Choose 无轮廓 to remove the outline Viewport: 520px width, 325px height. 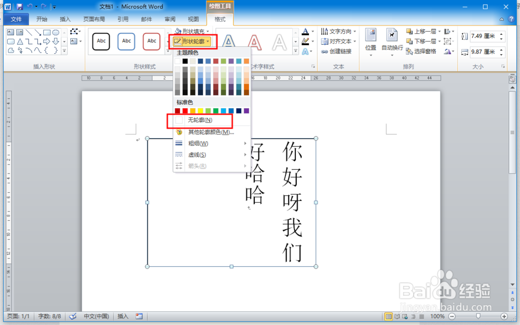click(201, 120)
